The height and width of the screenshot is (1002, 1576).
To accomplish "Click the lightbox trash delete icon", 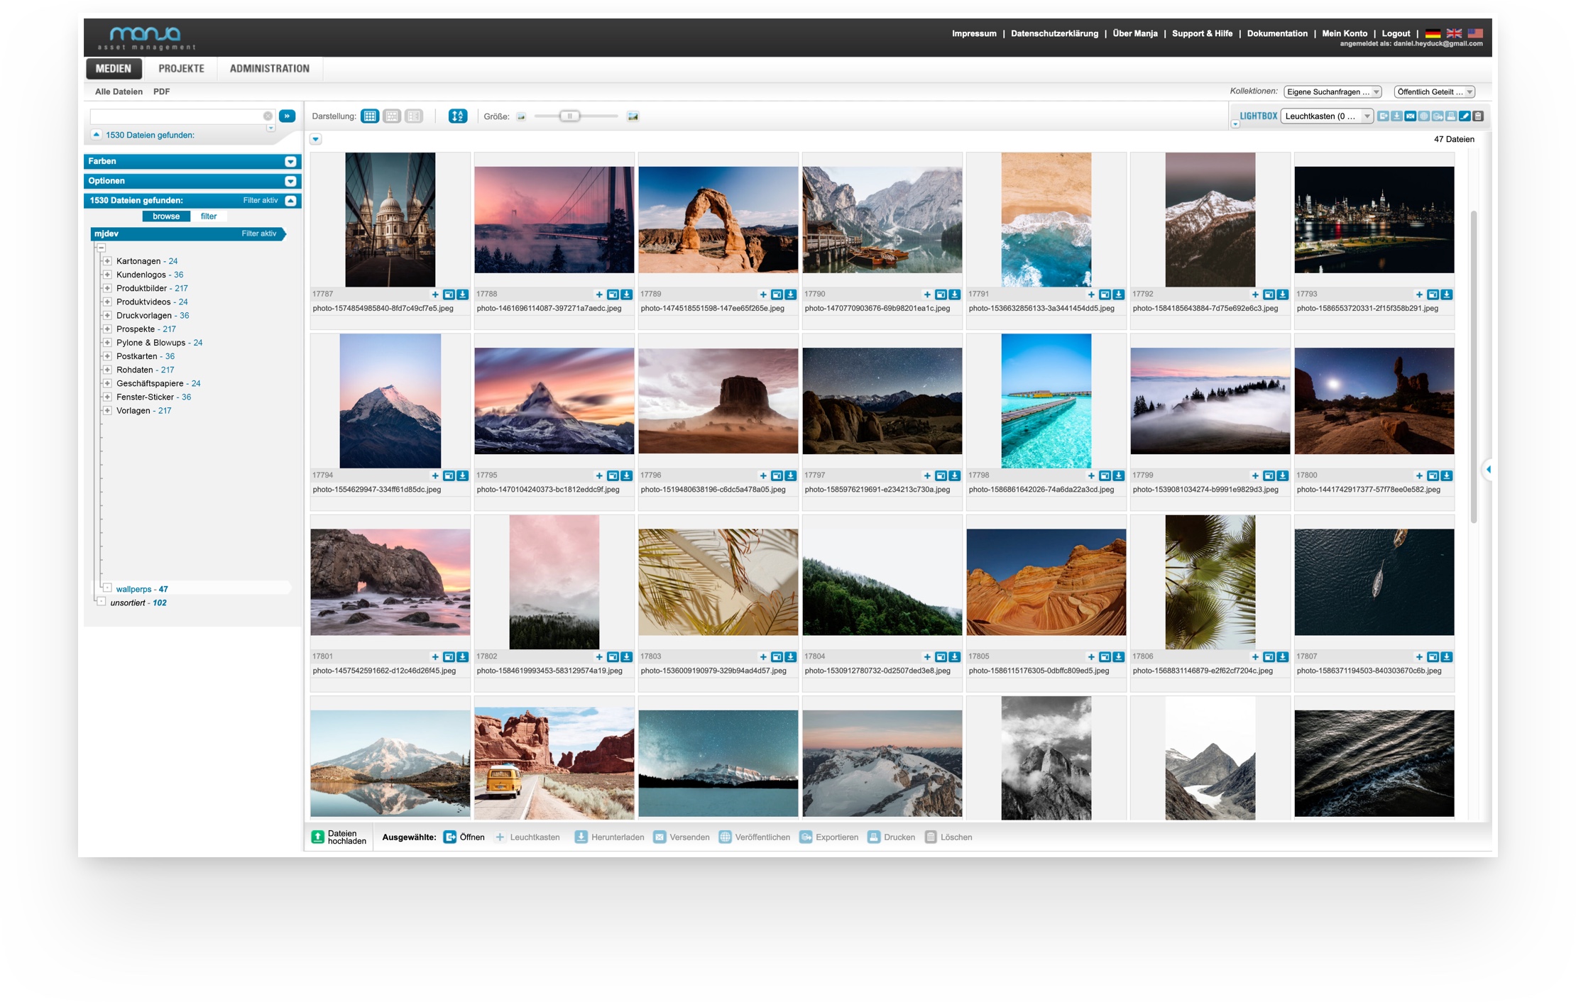I will pos(1478,116).
